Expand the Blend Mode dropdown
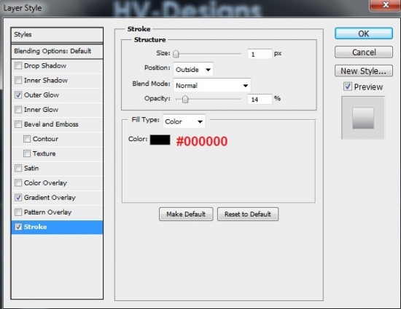The image size is (401, 309). click(x=212, y=85)
